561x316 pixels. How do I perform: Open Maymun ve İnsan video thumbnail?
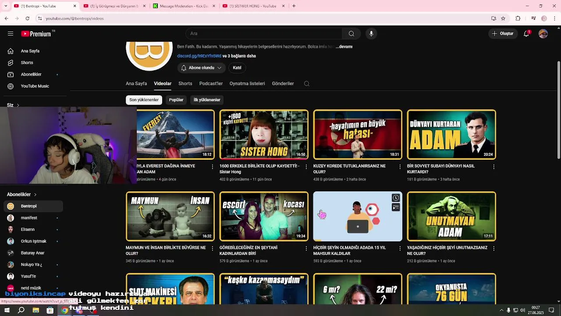pos(170,216)
